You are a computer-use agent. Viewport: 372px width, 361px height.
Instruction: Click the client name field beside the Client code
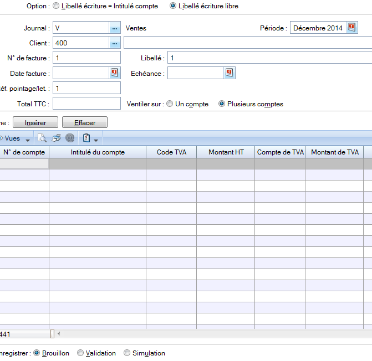point(248,43)
